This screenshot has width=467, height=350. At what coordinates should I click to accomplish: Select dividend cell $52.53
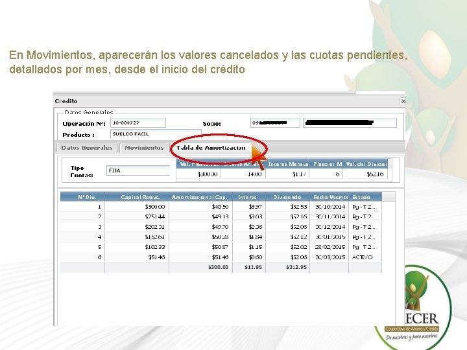288,207
